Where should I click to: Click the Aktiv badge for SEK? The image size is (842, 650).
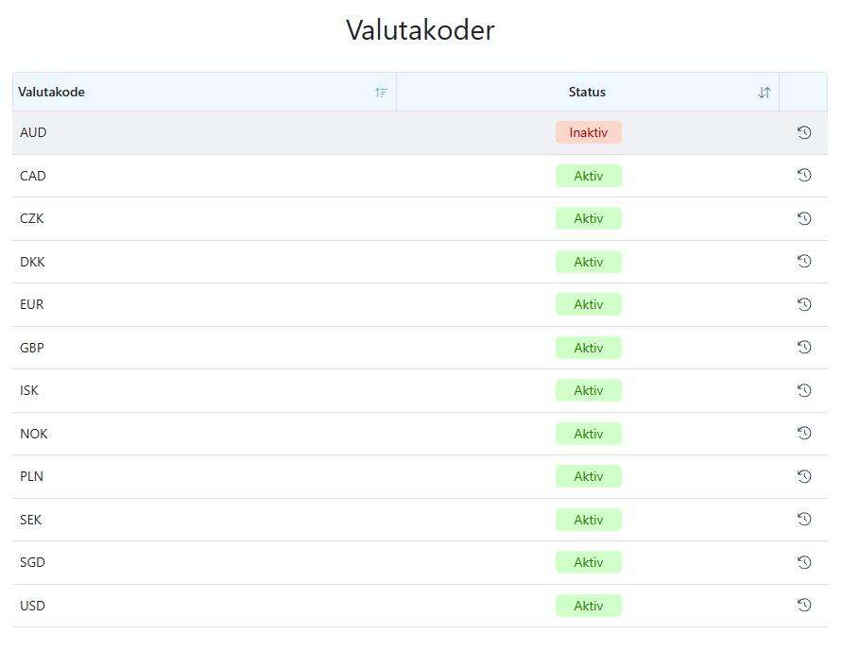pyautogui.click(x=589, y=519)
